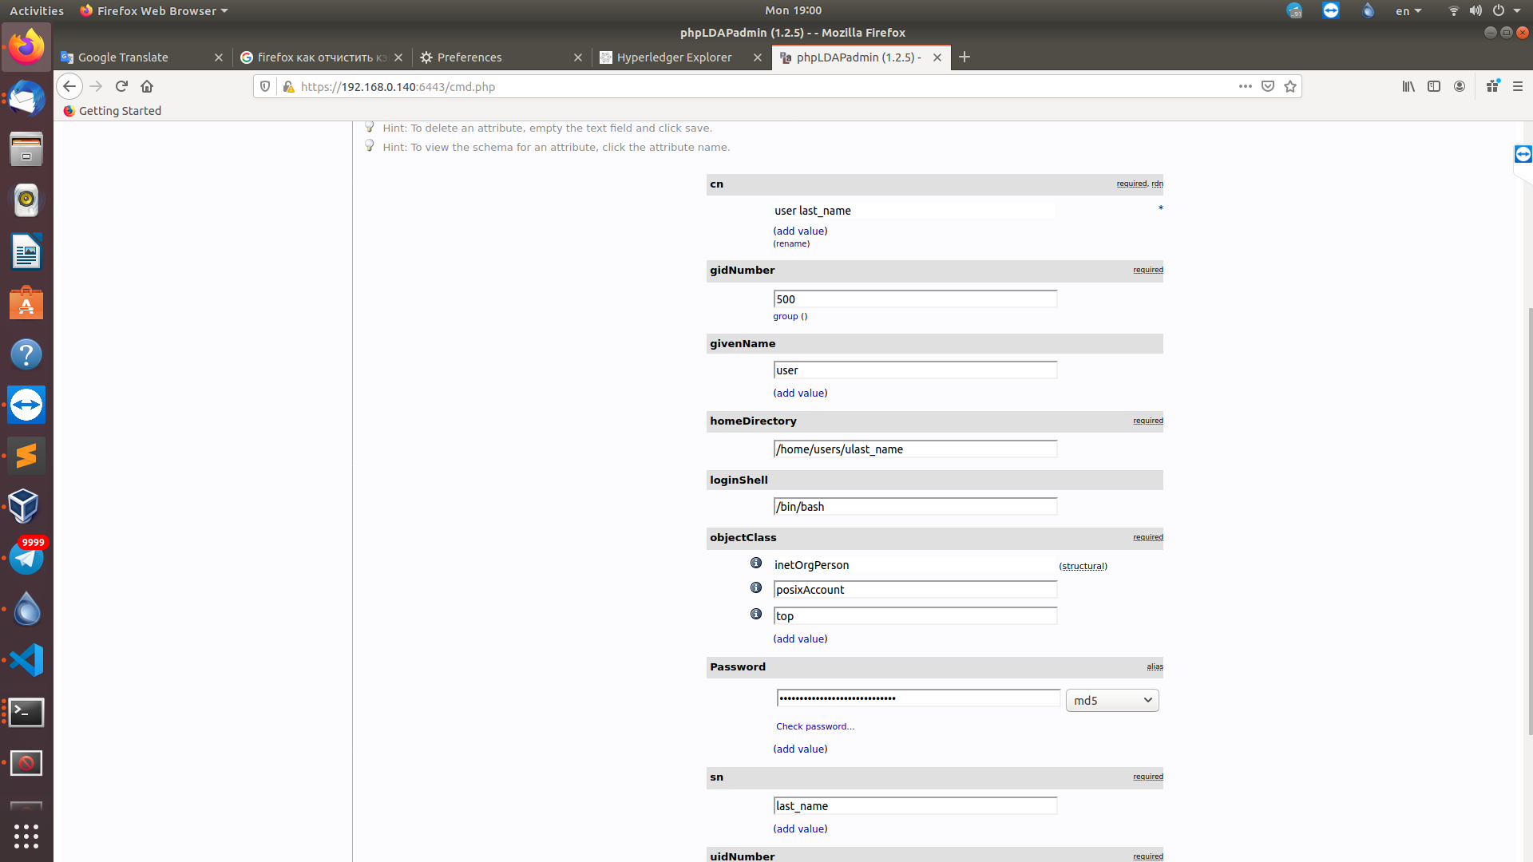This screenshot has height=862, width=1533.
Task: Open md5 password hash dropdown
Action: pyautogui.click(x=1111, y=701)
